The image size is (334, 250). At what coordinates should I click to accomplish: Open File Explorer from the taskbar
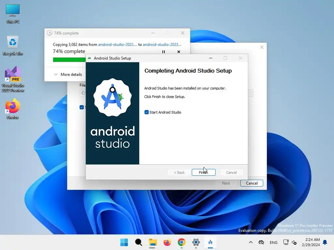pos(153,242)
